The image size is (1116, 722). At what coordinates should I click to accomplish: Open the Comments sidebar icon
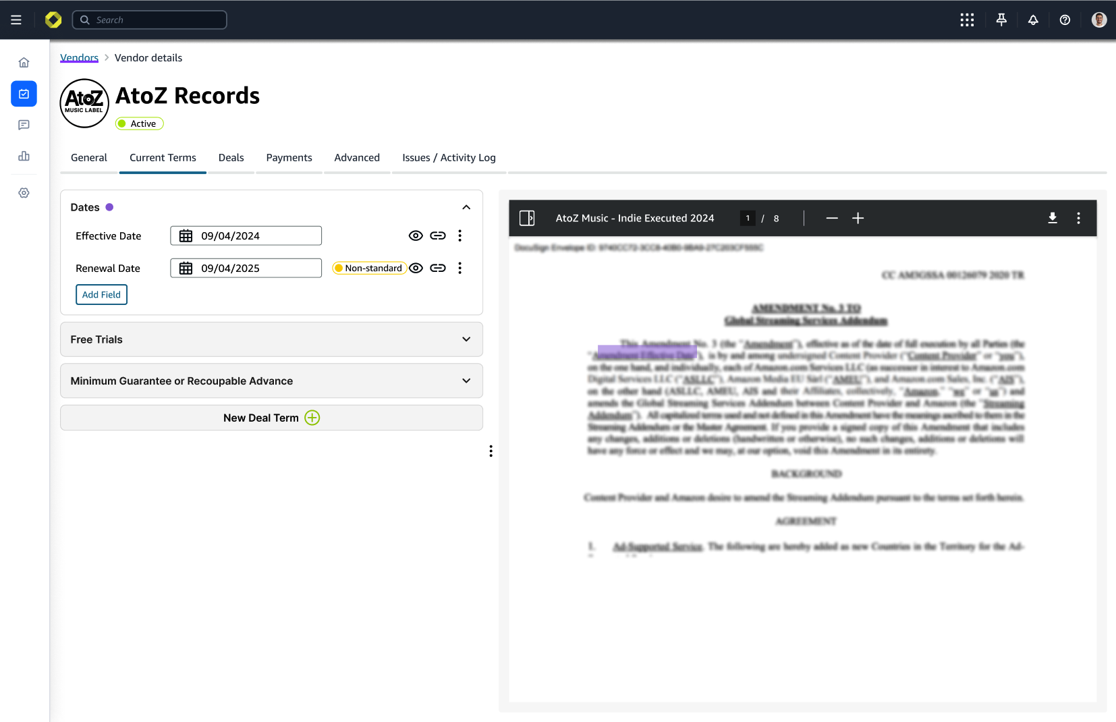coord(24,125)
